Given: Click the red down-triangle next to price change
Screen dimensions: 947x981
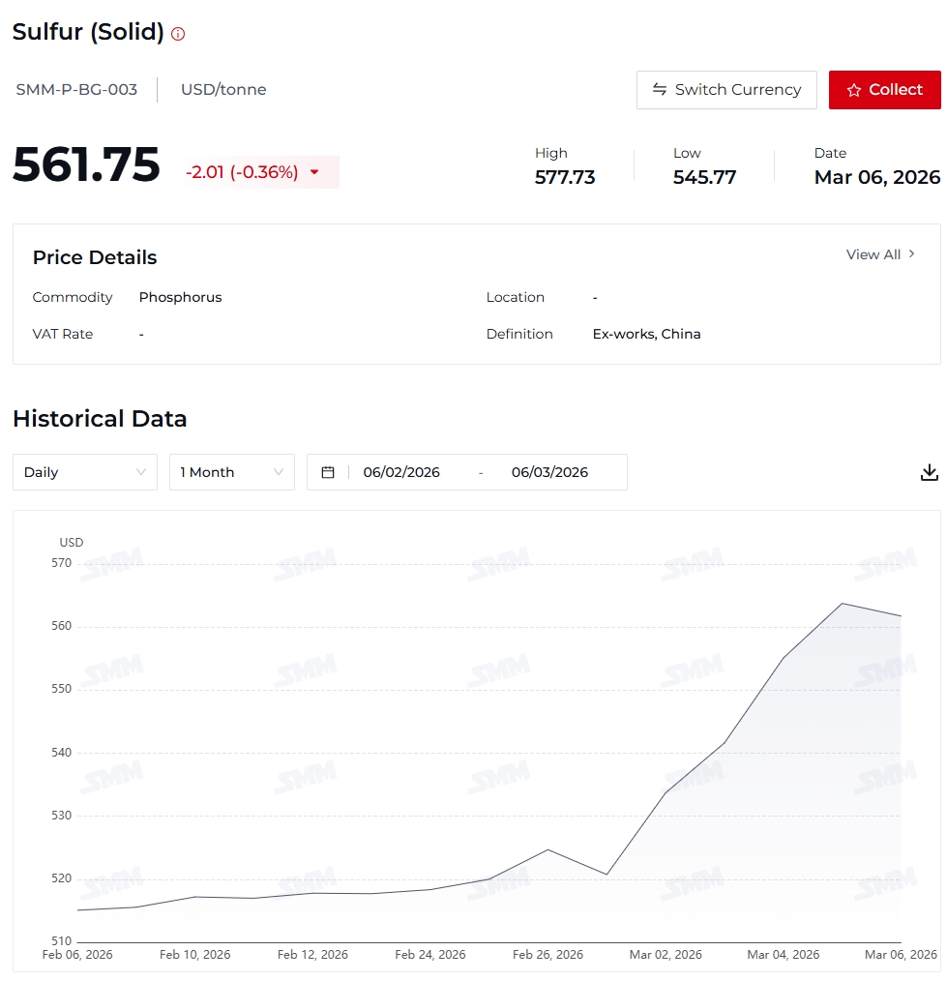Looking at the screenshot, I should coord(314,172).
